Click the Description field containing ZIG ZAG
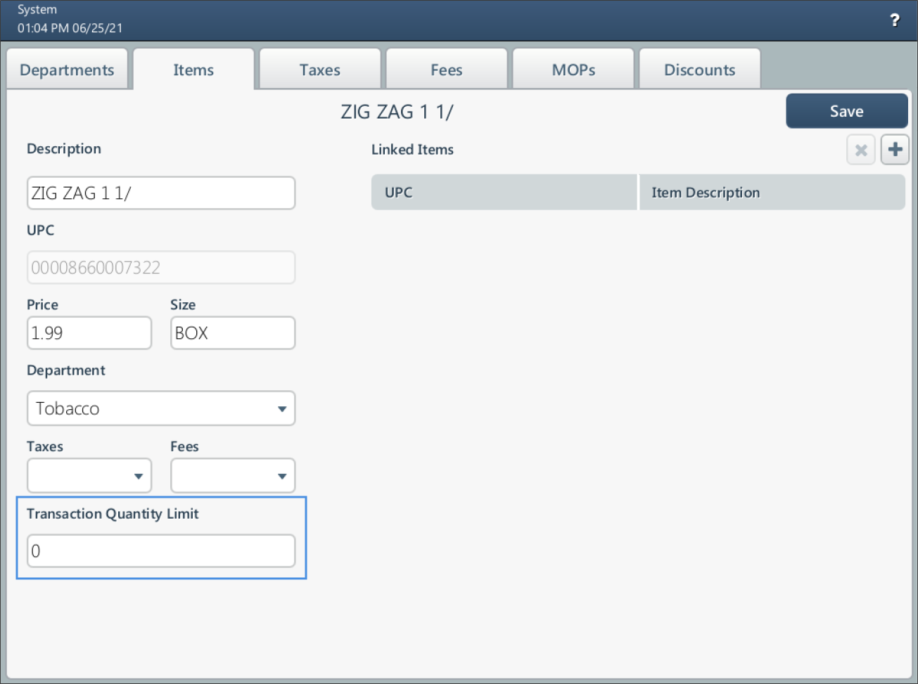The width and height of the screenshot is (918, 684). [x=160, y=192]
